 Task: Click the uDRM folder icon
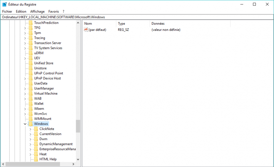point(30,53)
